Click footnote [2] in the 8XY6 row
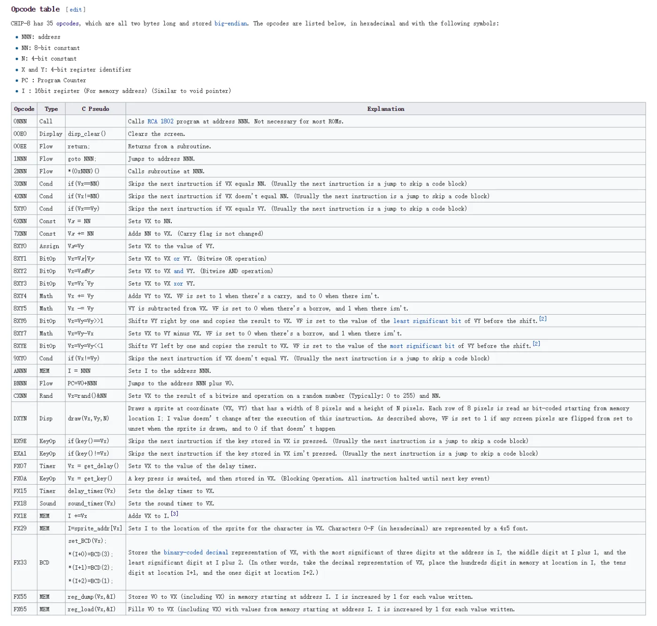The width and height of the screenshot is (657, 626). coord(543,319)
